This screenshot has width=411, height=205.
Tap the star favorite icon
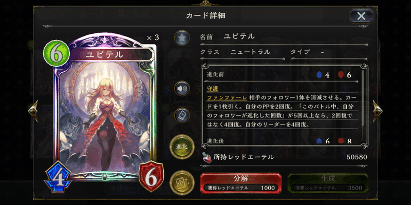pos(182,37)
